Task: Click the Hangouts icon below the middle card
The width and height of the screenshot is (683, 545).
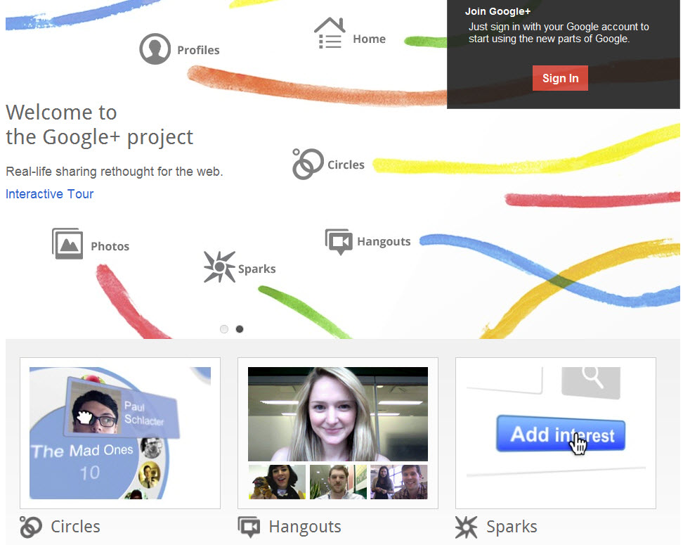Action: tap(249, 527)
